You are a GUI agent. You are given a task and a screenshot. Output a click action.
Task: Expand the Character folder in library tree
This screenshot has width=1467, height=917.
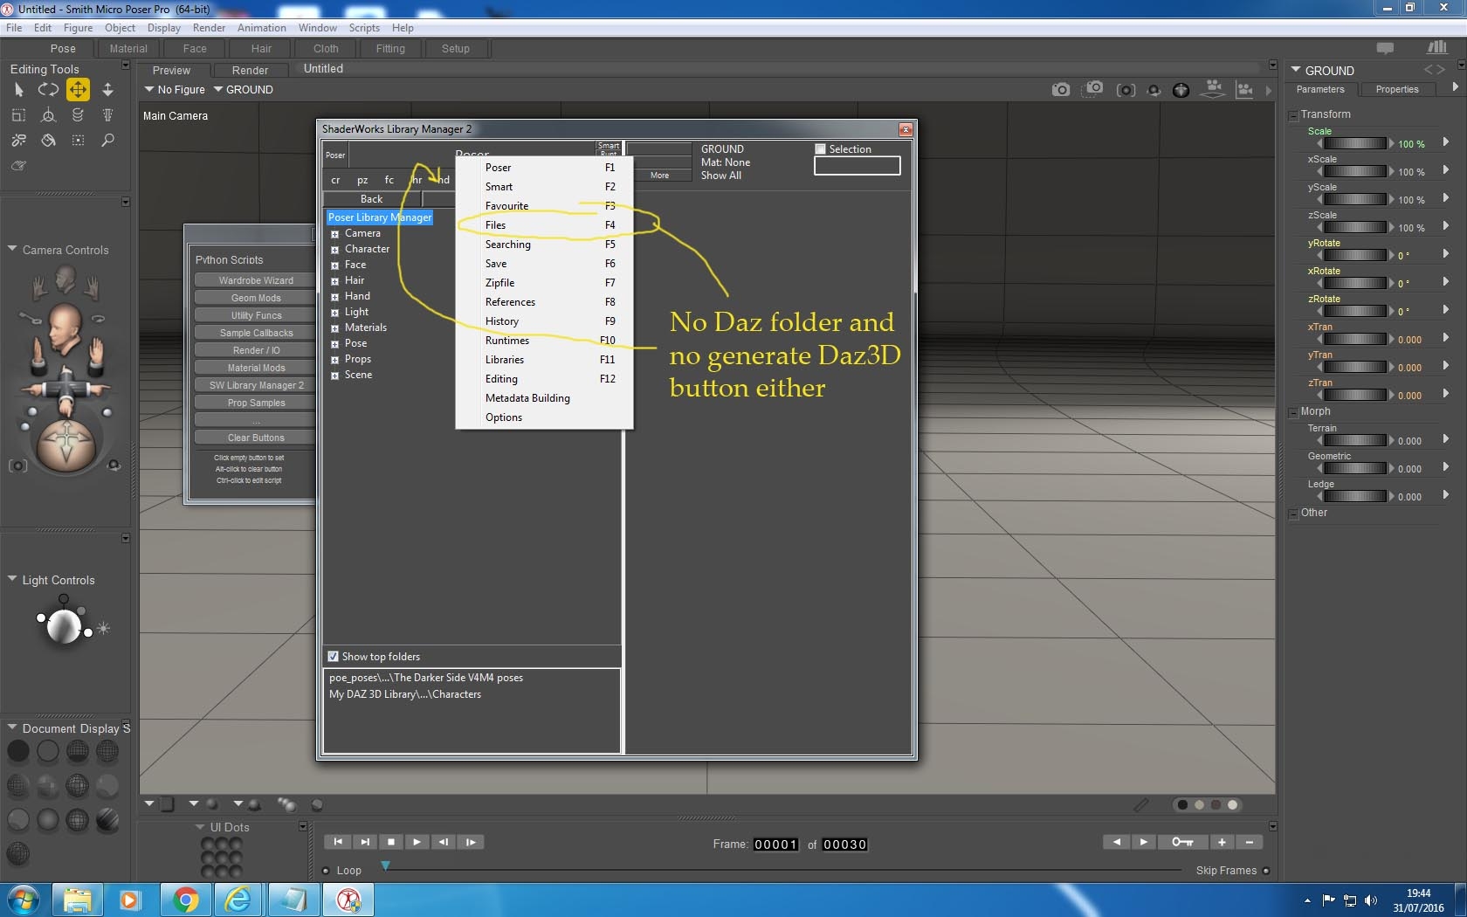[x=334, y=250]
